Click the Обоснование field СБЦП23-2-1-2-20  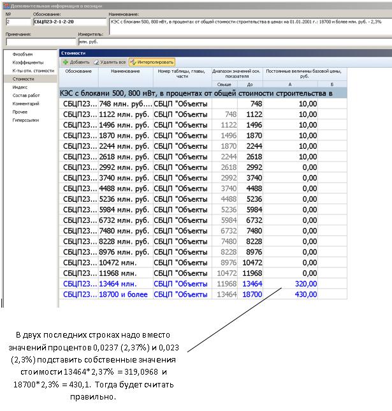pos(70,22)
